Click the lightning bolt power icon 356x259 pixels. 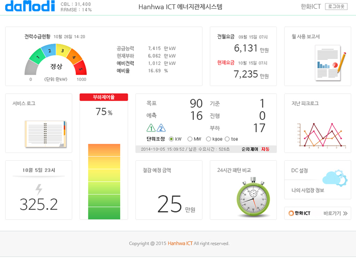(x=39, y=189)
